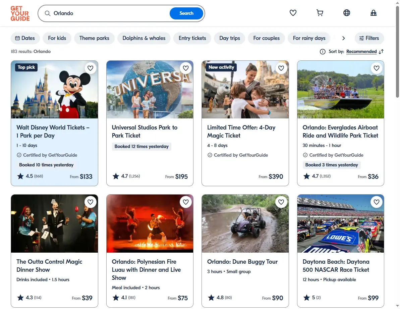Click the certified badge icon on Everglades Airboat card
The height and width of the screenshot is (309, 400).
click(x=305, y=155)
